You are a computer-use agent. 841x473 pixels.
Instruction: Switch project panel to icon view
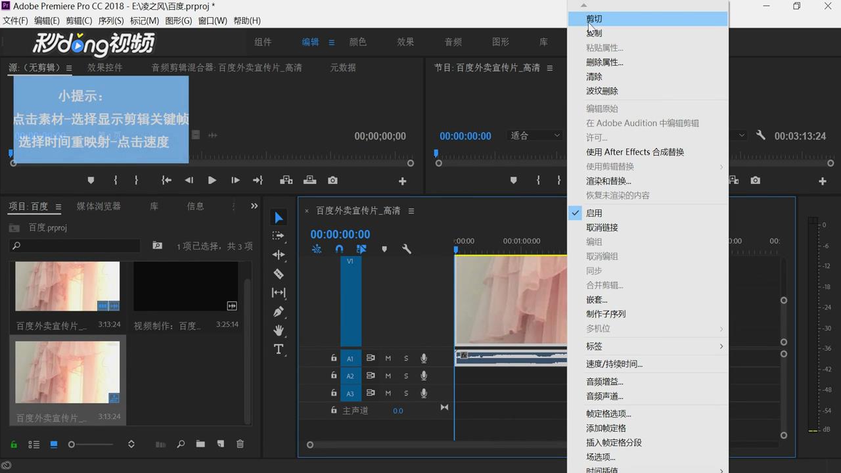(54, 444)
